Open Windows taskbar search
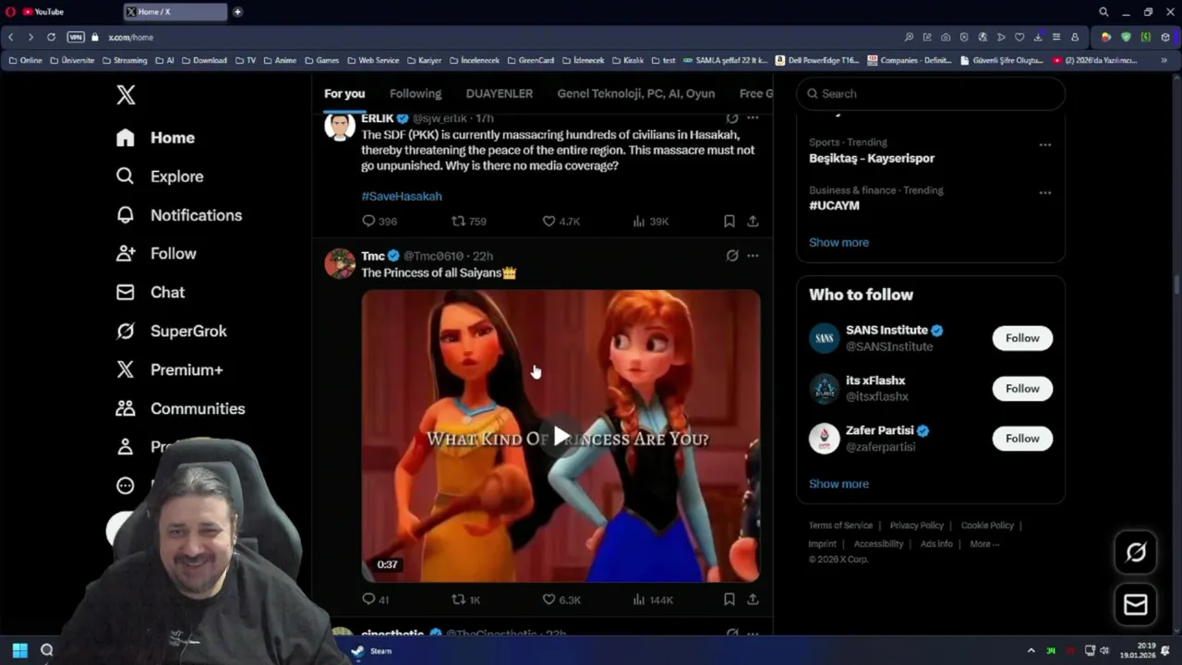The height and width of the screenshot is (665, 1182). (47, 650)
